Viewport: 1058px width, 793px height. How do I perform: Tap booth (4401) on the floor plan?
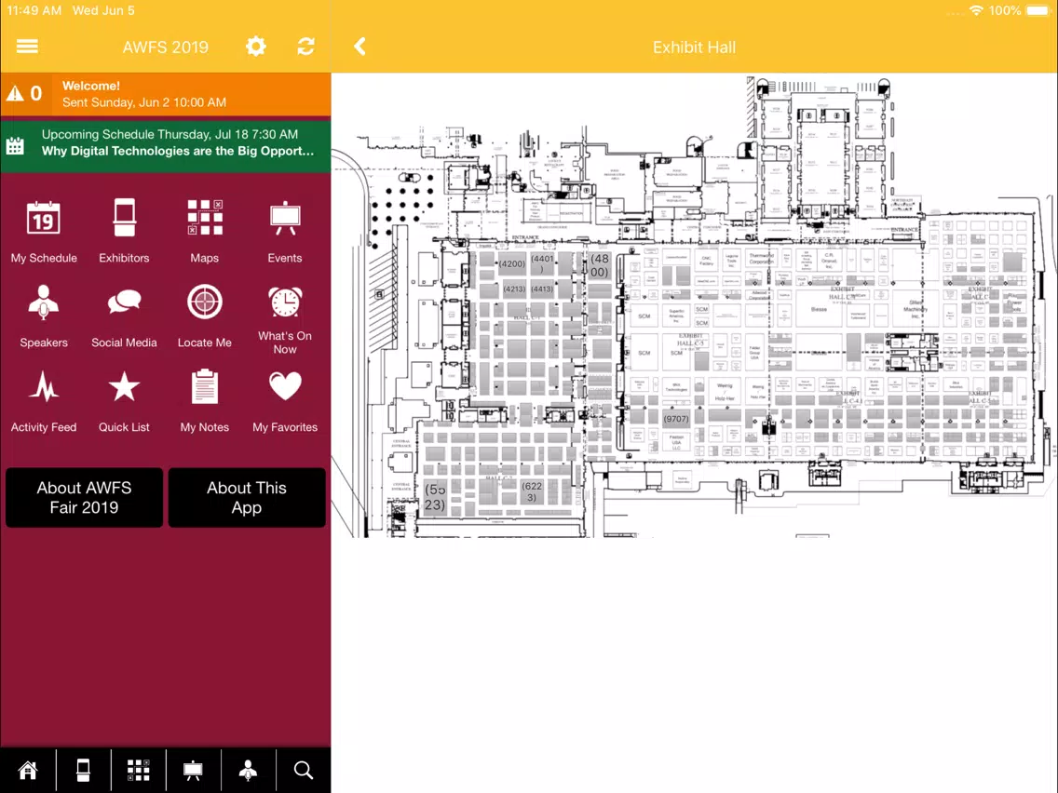542,263
